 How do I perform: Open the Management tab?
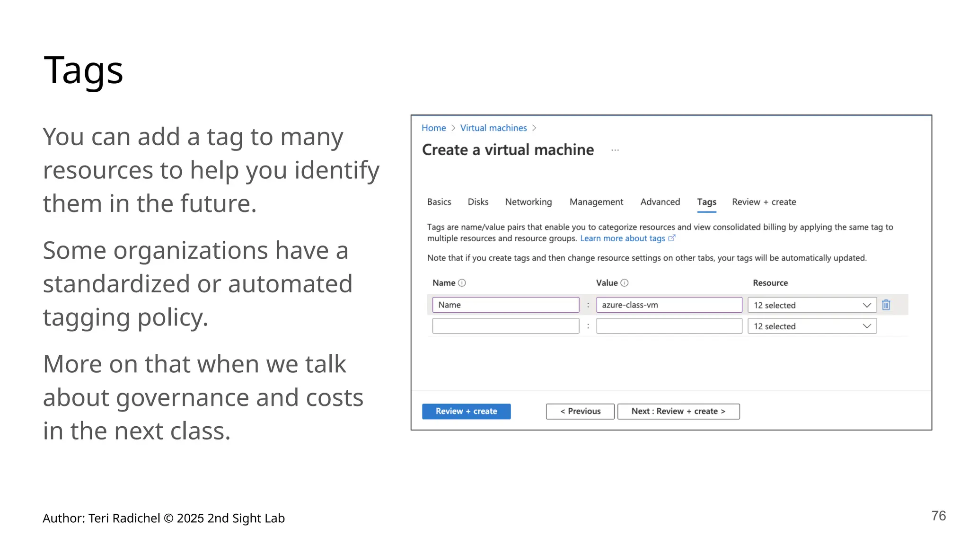pos(596,202)
